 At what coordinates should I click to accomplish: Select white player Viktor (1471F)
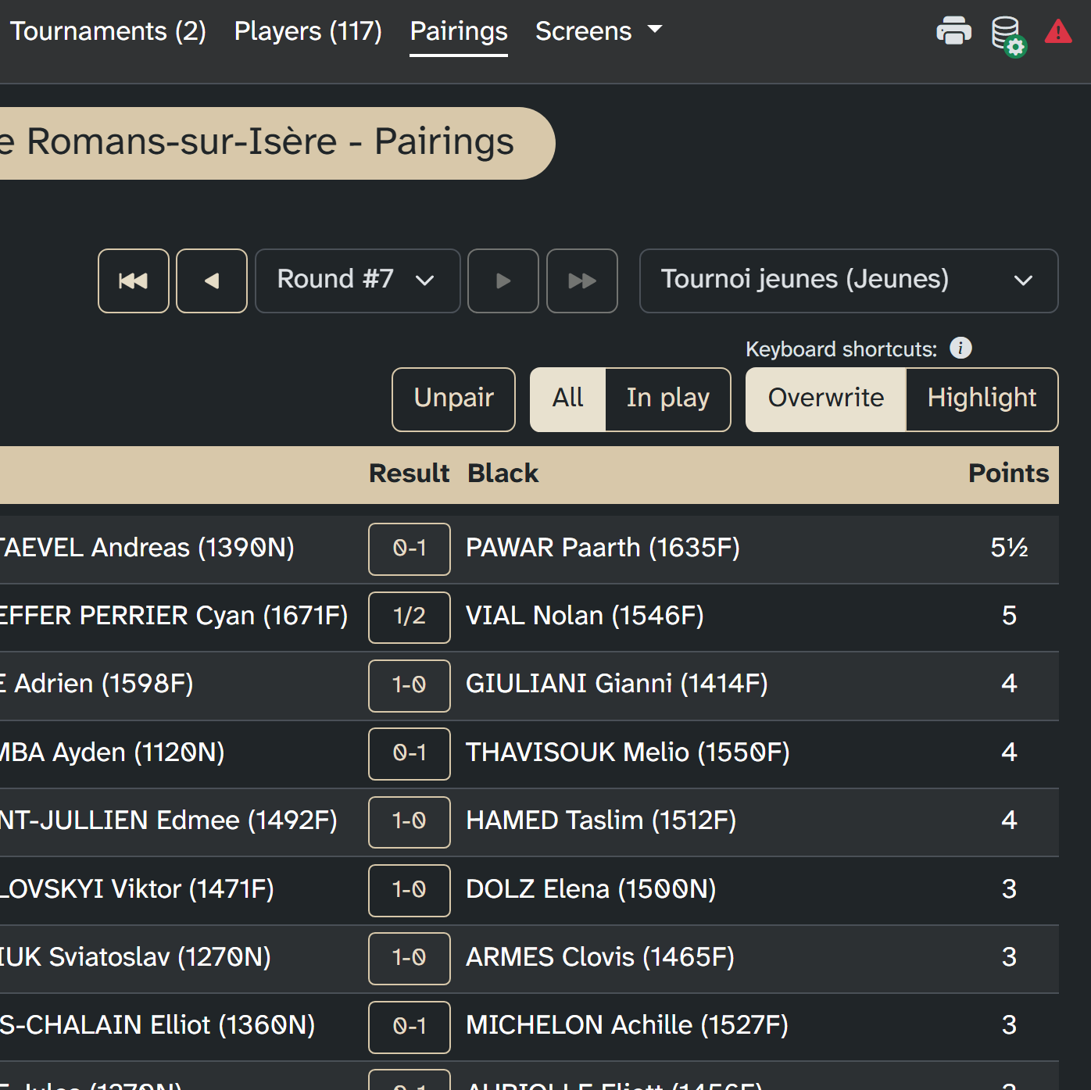point(137,889)
